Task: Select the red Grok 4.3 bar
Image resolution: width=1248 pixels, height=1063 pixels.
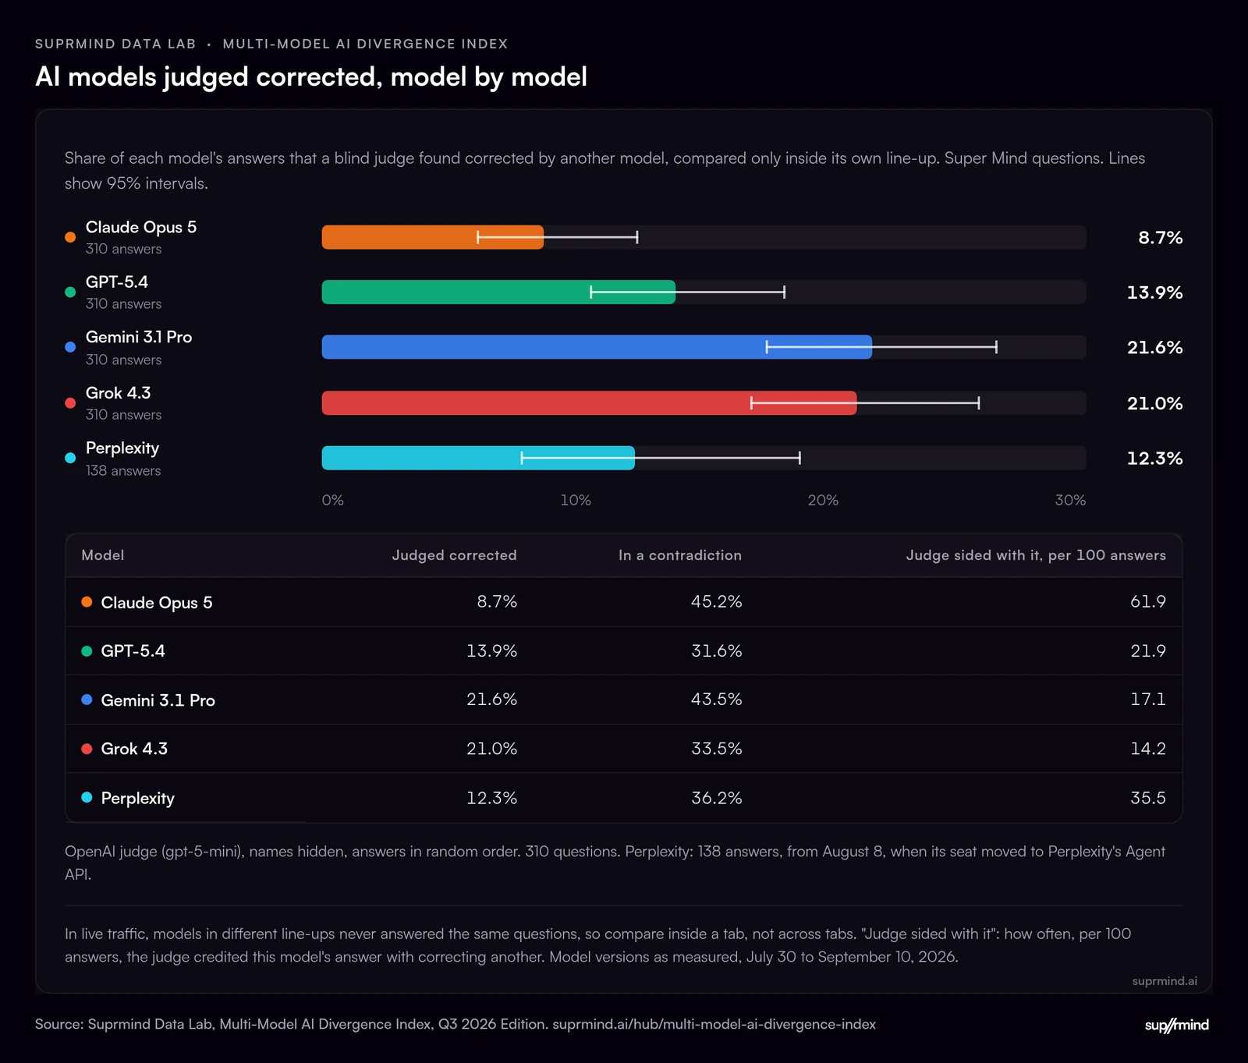Action: (589, 403)
